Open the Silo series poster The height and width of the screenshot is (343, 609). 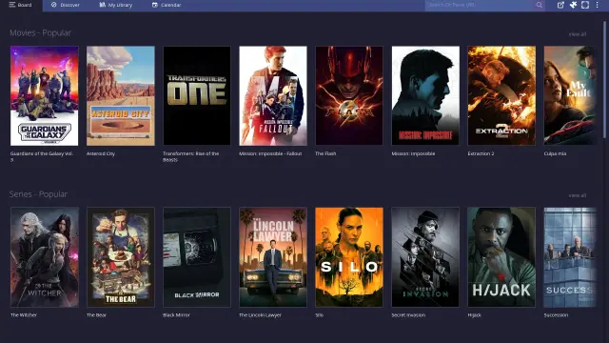point(349,257)
